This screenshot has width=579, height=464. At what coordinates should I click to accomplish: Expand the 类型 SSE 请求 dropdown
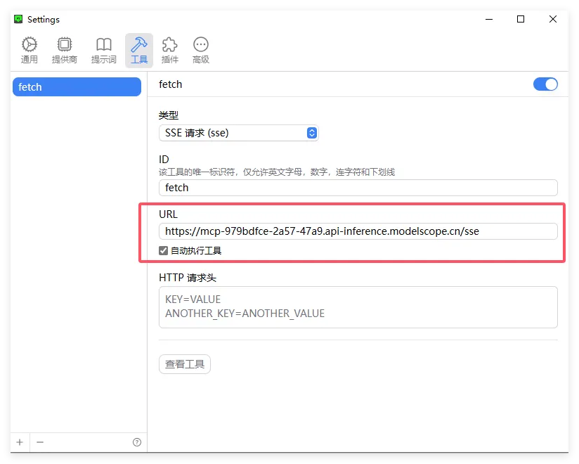238,133
